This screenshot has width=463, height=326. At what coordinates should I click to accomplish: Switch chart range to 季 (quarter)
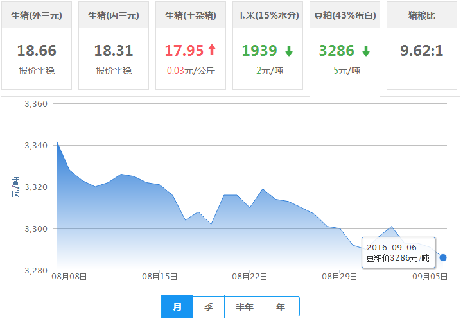click(x=209, y=307)
